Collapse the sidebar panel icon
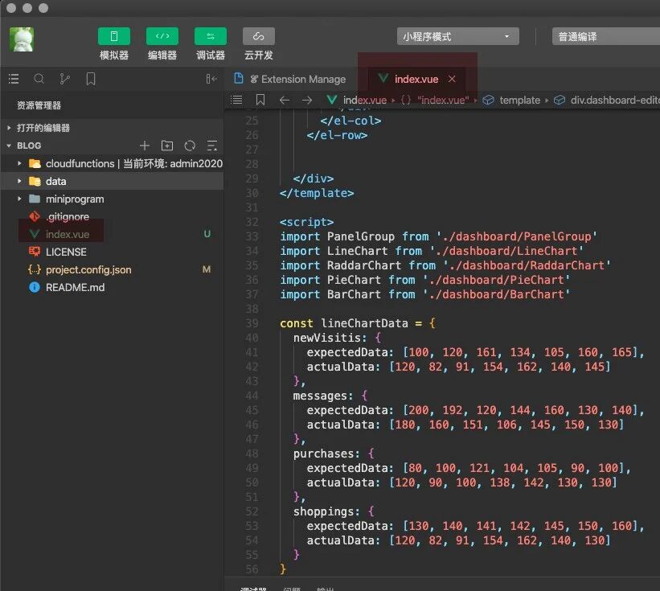Image resolution: width=660 pixels, height=591 pixels. point(211,79)
